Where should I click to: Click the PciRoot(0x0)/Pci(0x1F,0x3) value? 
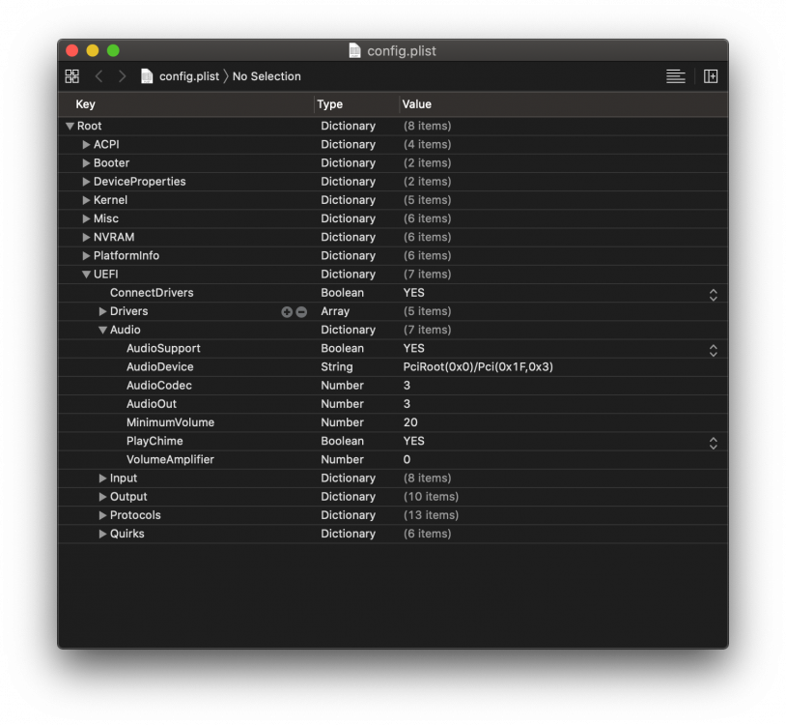pos(478,366)
